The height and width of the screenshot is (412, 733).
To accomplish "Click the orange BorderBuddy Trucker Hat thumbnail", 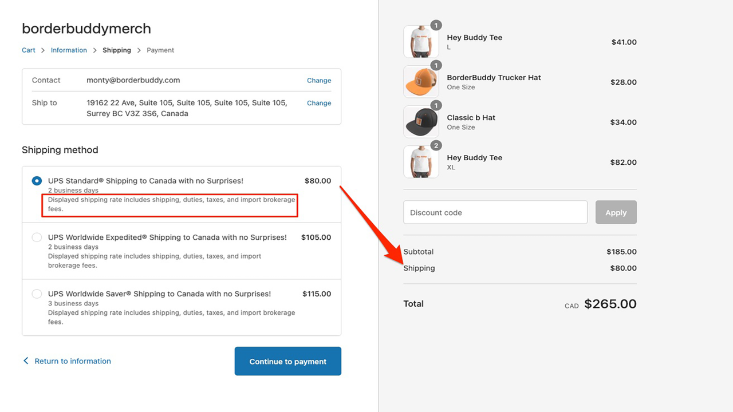I will click(x=421, y=82).
